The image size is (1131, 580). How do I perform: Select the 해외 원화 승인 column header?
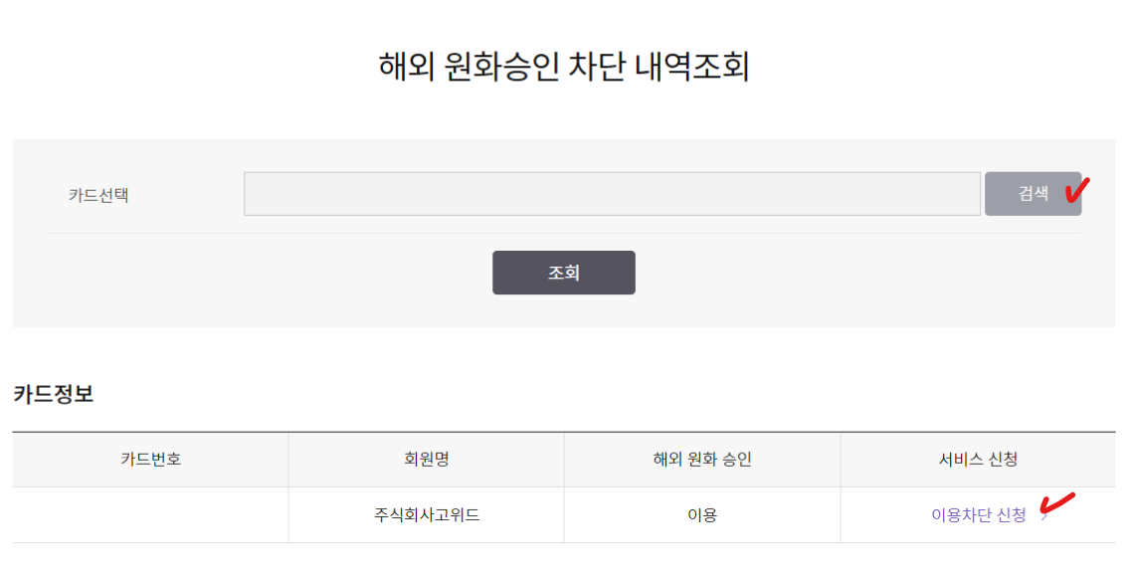(701, 459)
